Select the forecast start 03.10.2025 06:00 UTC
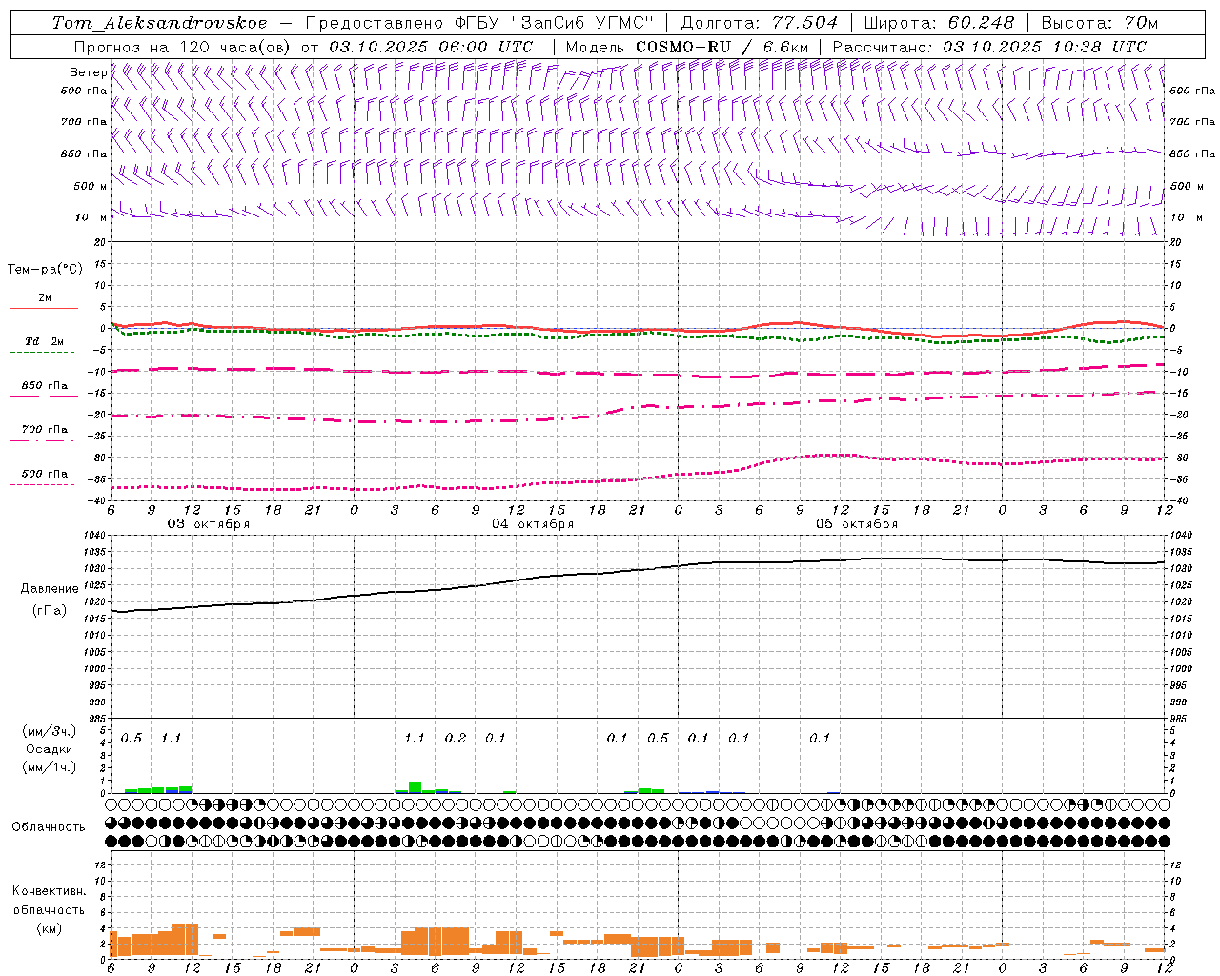 point(430,47)
